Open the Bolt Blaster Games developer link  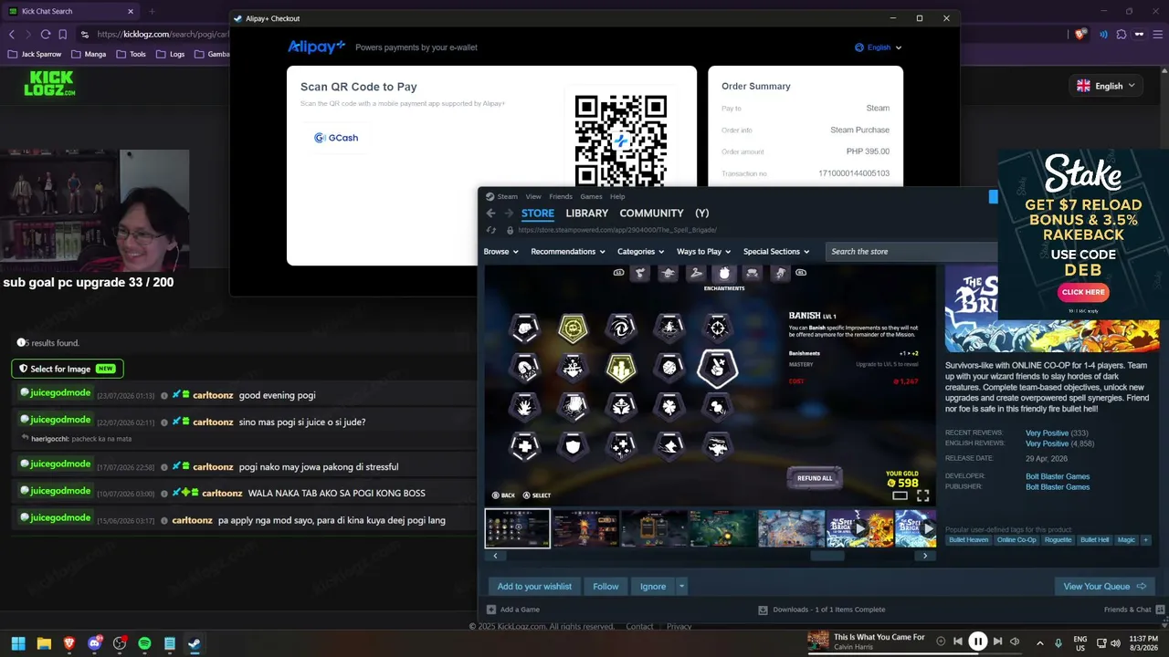pos(1058,476)
